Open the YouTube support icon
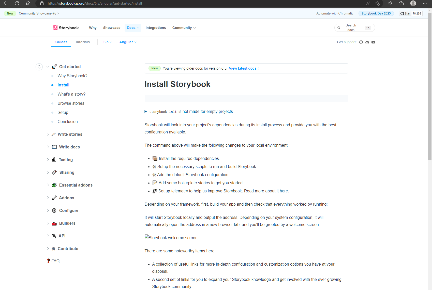This screenshot has width=432, height=290. click(x=373, y=42)
